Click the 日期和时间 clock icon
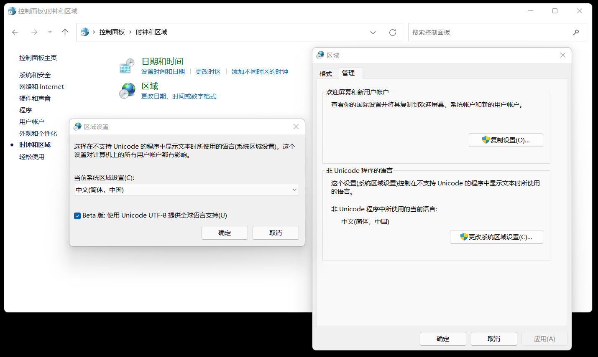The height and width of the screenshot is (357, 598). coord(127,66)
